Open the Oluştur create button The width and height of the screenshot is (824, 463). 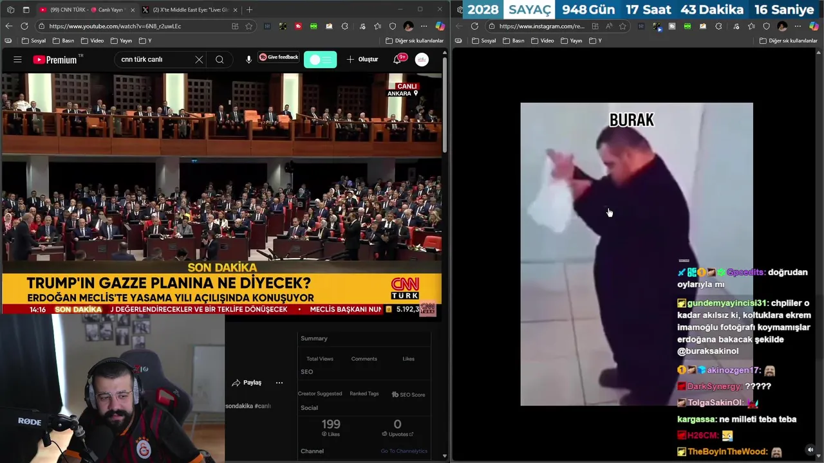(362, 59)
